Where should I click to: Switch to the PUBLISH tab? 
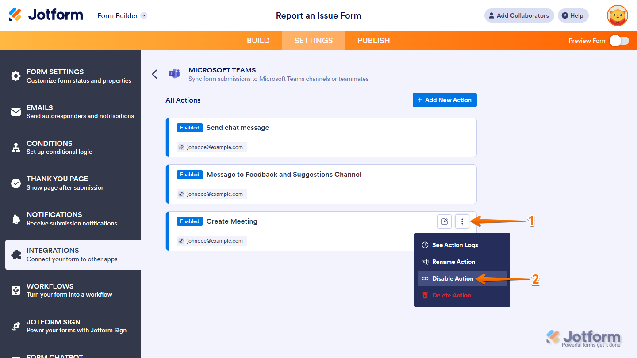tap(373, 40)
